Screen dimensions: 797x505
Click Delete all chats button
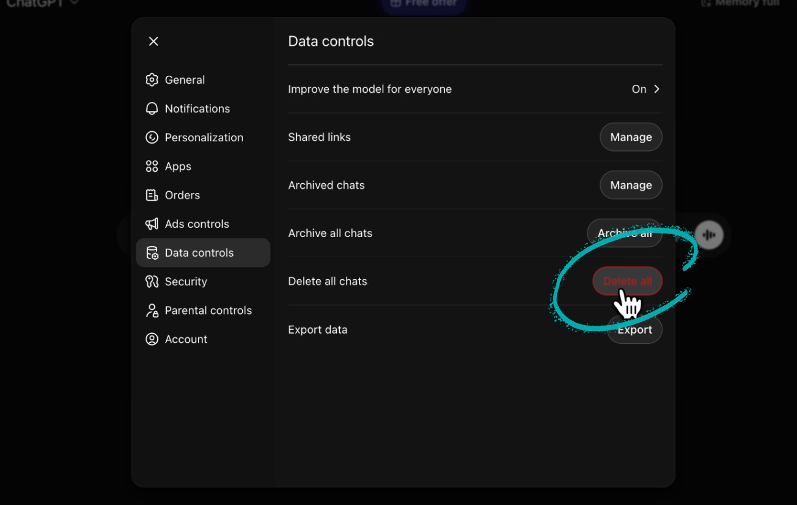[x=627, y=281]
